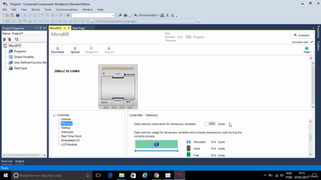Screen dimensions: 321x180
Task: Switch to the Start Page tab
Action: (x=78, y=28)
